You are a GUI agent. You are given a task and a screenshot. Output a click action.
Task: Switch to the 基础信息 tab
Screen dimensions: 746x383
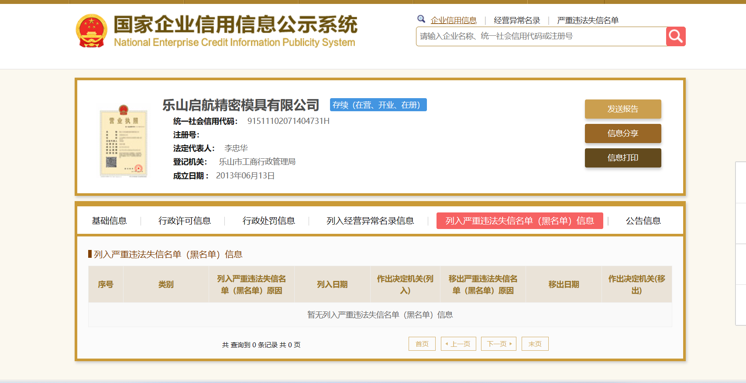tap(109, 221)
